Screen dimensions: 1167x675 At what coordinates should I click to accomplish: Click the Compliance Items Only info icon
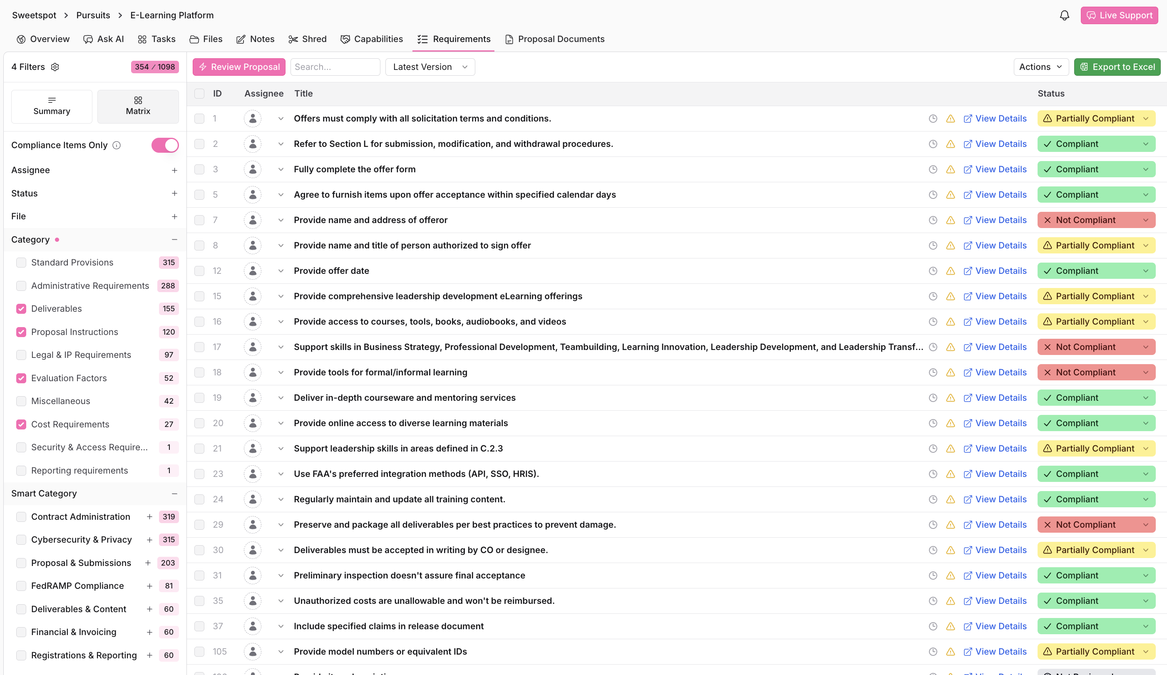117,145
